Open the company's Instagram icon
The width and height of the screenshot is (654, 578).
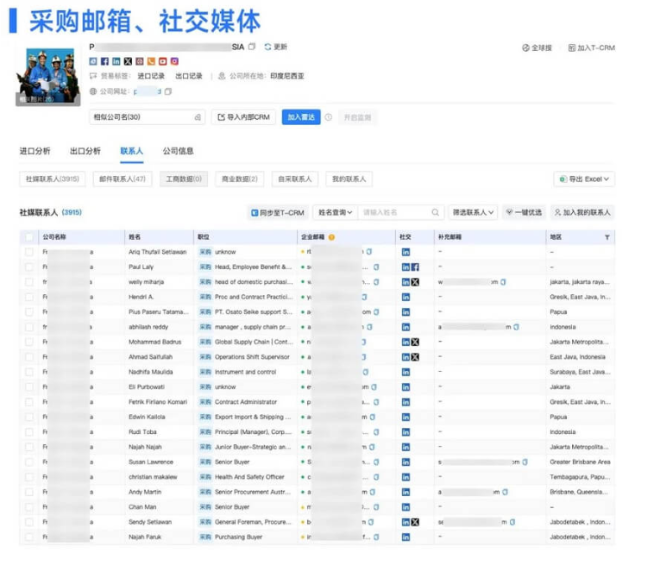tap(174, 61)
